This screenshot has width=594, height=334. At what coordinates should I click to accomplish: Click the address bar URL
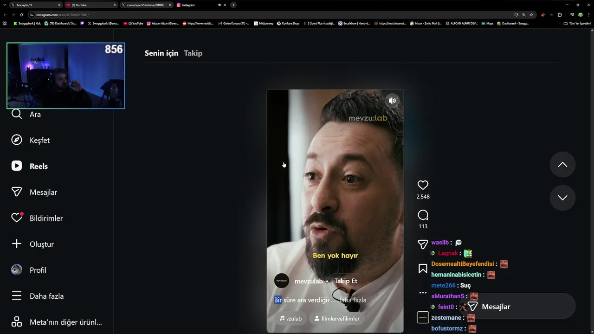tap(62, 15)
